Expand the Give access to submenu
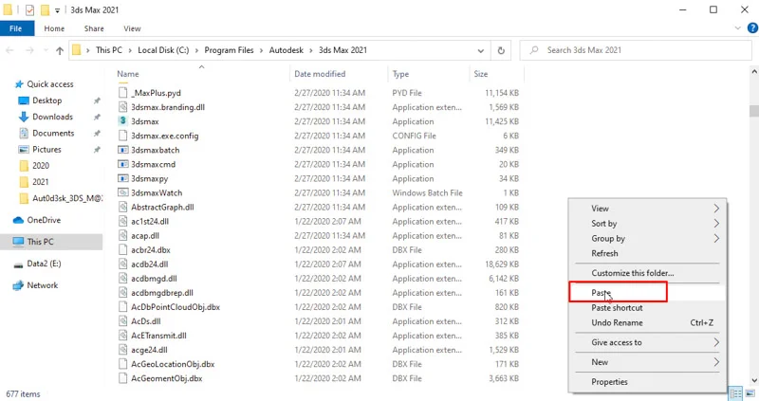 click(716, 342)
